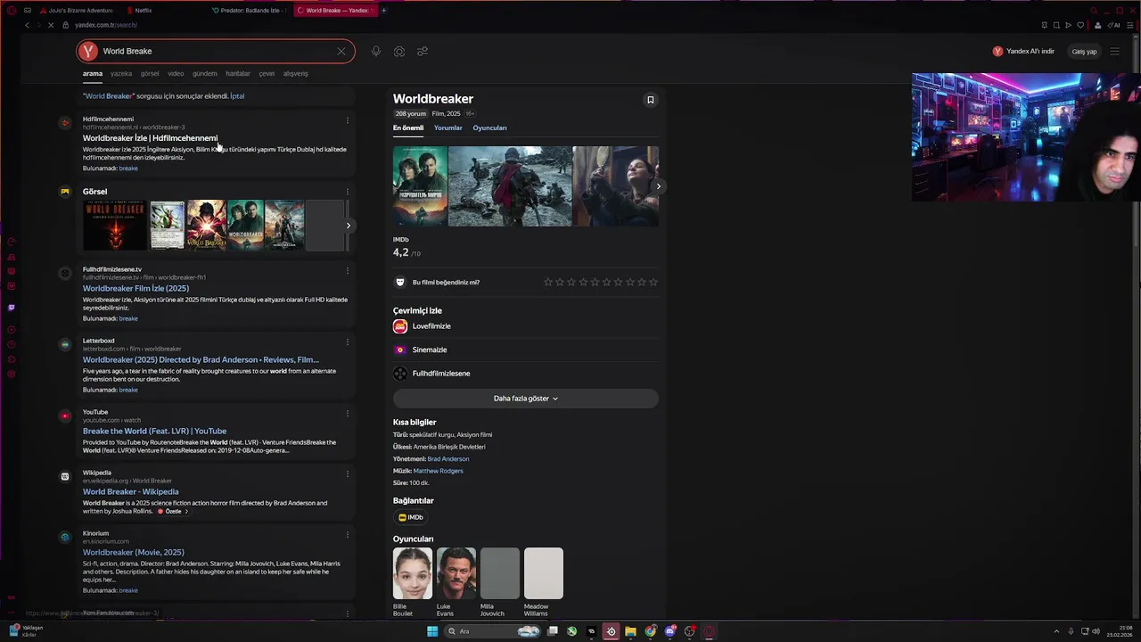Open the haritalar search tab

(x=238, y=74)
